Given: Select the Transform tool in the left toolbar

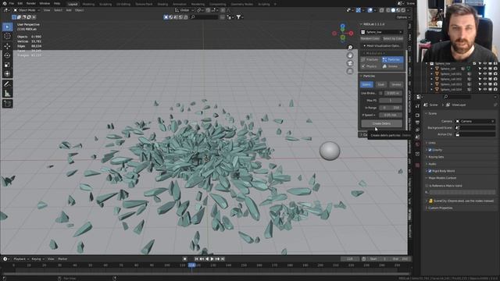Looking at the screenshot, I should pos(7,74).
